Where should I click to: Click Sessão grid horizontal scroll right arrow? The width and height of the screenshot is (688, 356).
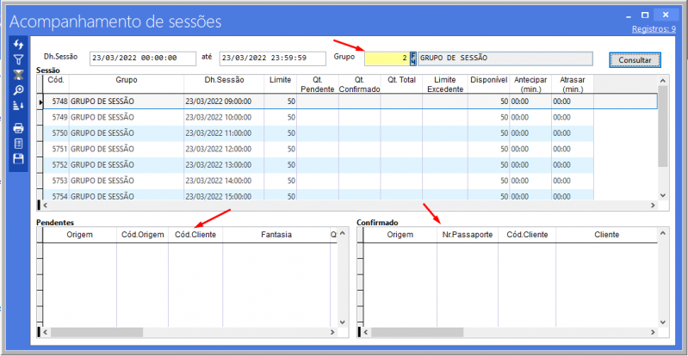tap(653, 206)
